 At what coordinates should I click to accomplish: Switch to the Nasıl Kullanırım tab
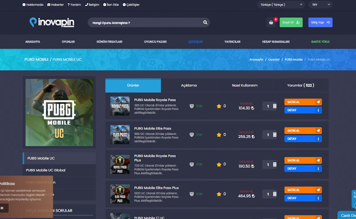[244, 85]
